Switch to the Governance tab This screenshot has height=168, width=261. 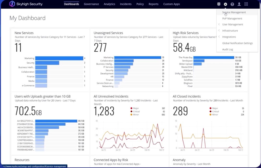click(91, 4)
